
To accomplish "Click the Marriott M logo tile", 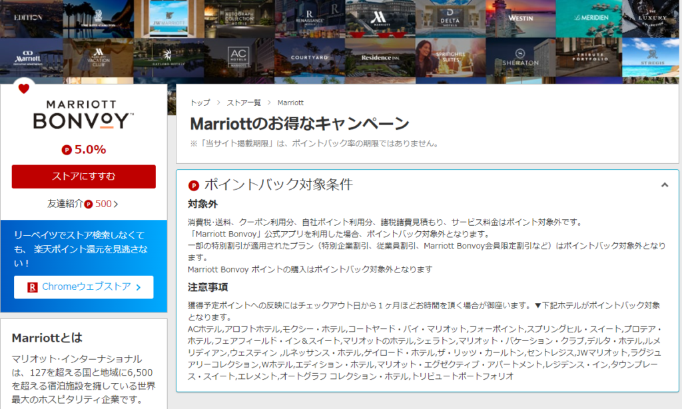I will [x=380, y=19].
